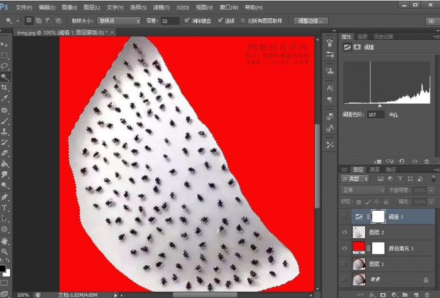Open the 取样大小 sample size dropdown

pyautogui.click(x=119, y=21)
